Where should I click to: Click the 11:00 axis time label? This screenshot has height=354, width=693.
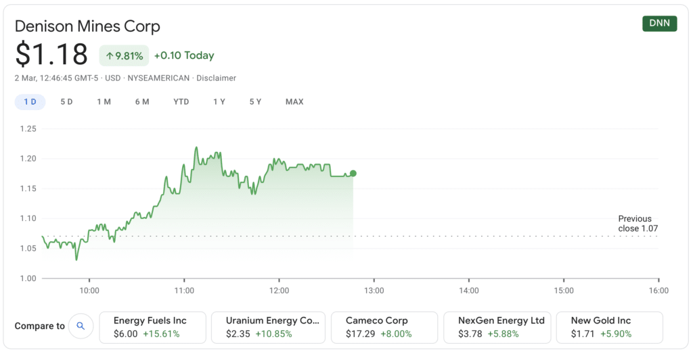point(184,290)
